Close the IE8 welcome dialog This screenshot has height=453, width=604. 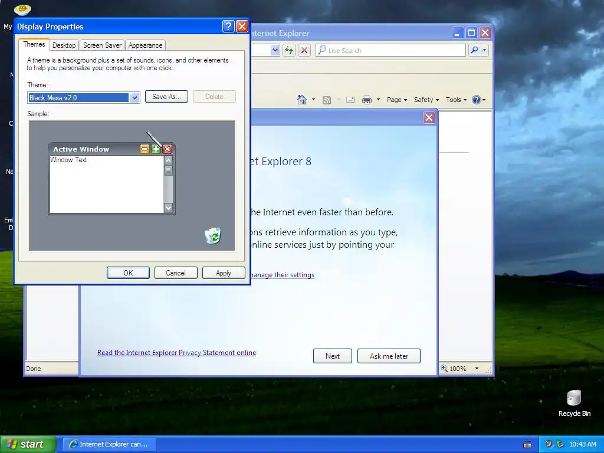[429, 117]
